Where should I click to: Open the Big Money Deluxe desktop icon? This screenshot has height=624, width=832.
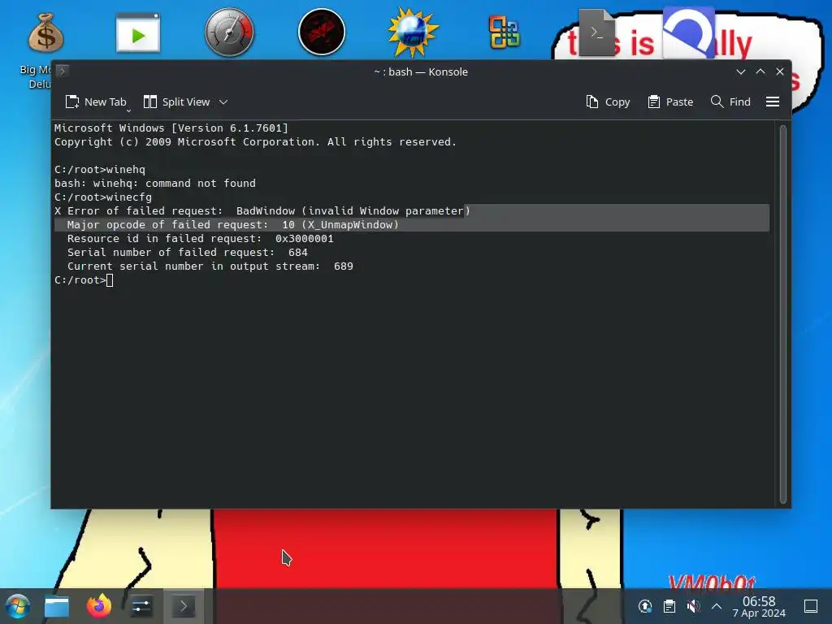(x=45, y=32)
